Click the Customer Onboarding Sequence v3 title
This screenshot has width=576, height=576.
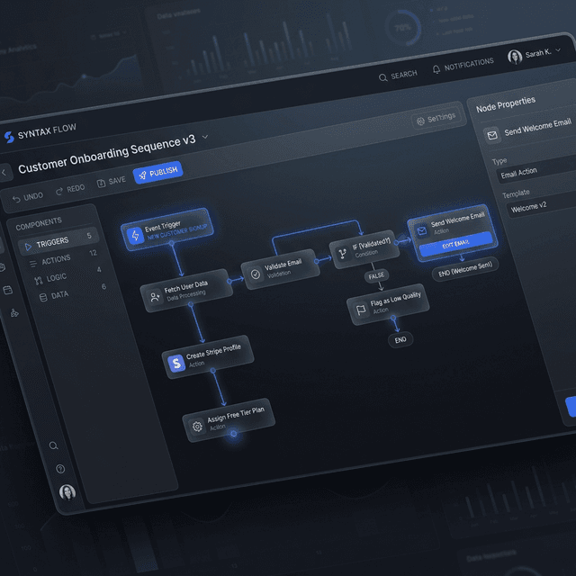pos(107,154)
